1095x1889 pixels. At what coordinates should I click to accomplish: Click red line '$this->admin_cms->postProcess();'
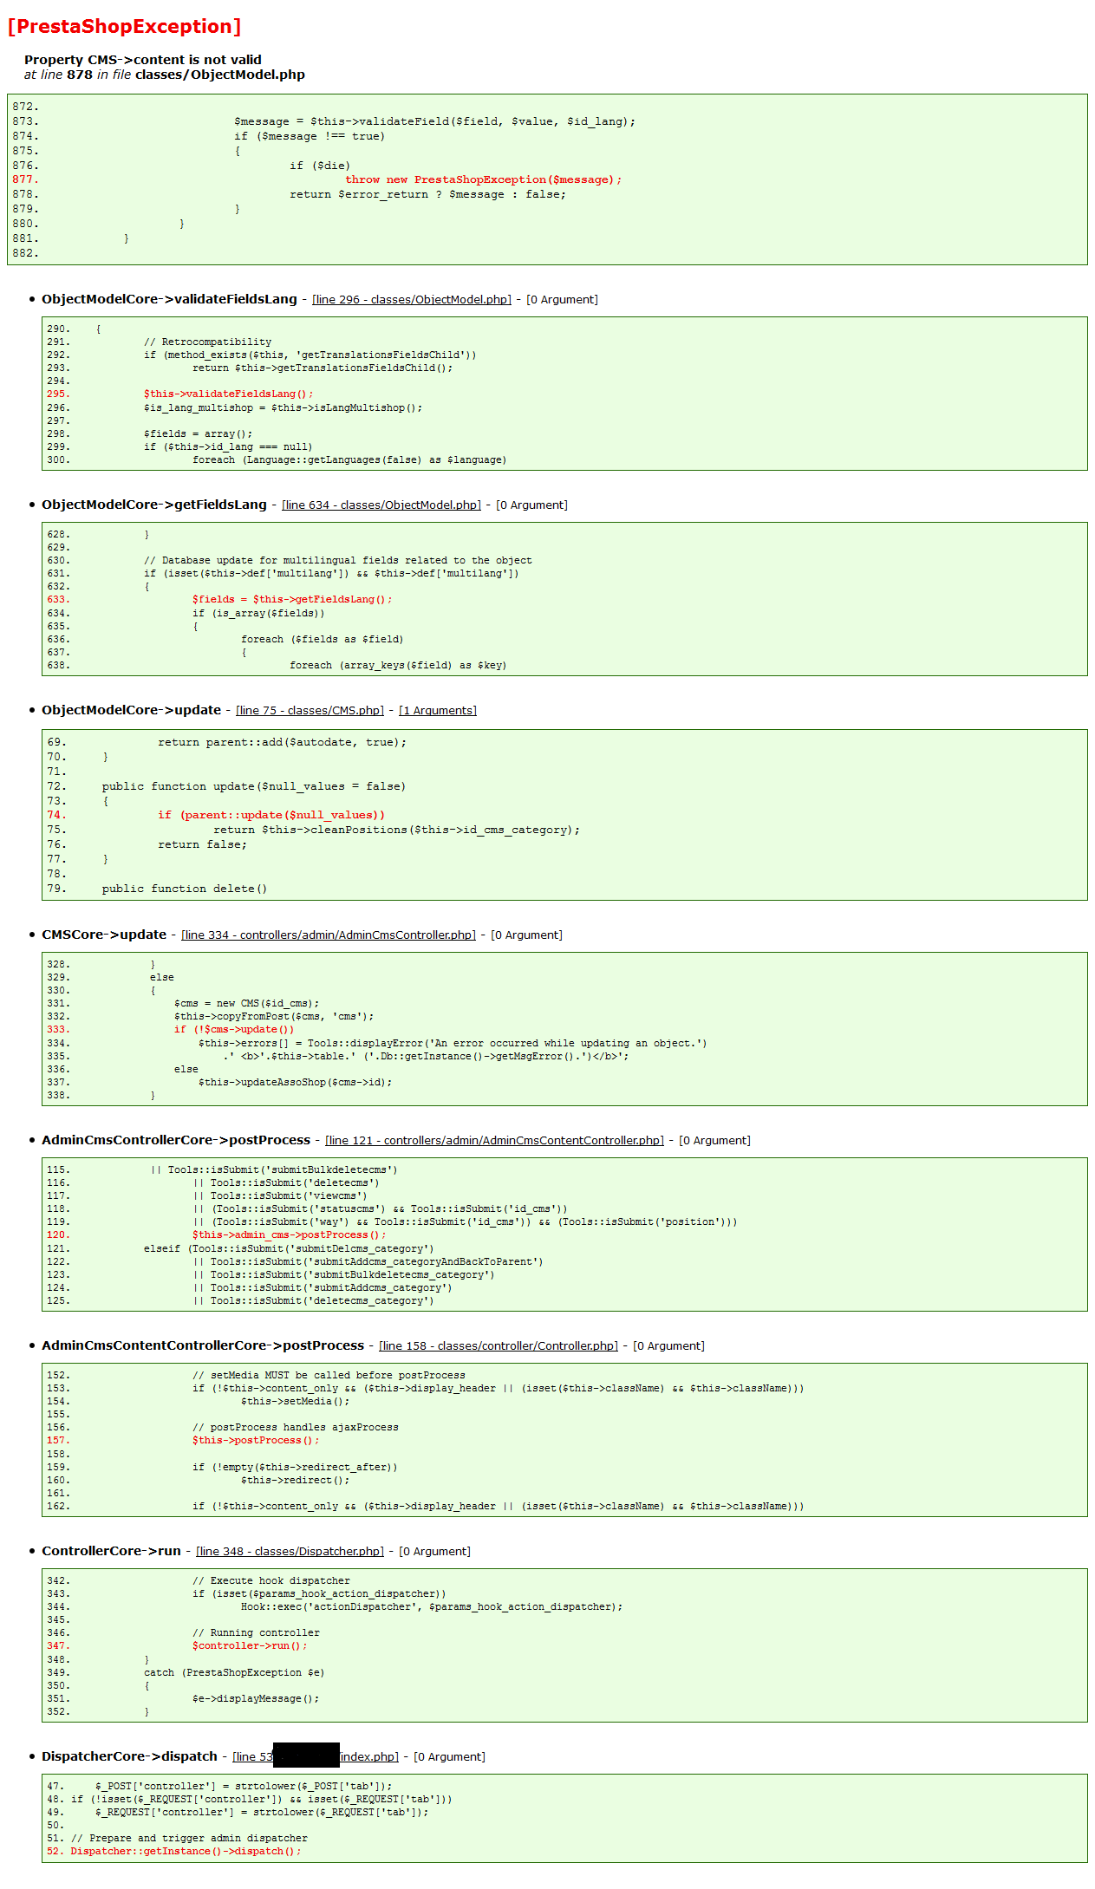click(290, 1235)
